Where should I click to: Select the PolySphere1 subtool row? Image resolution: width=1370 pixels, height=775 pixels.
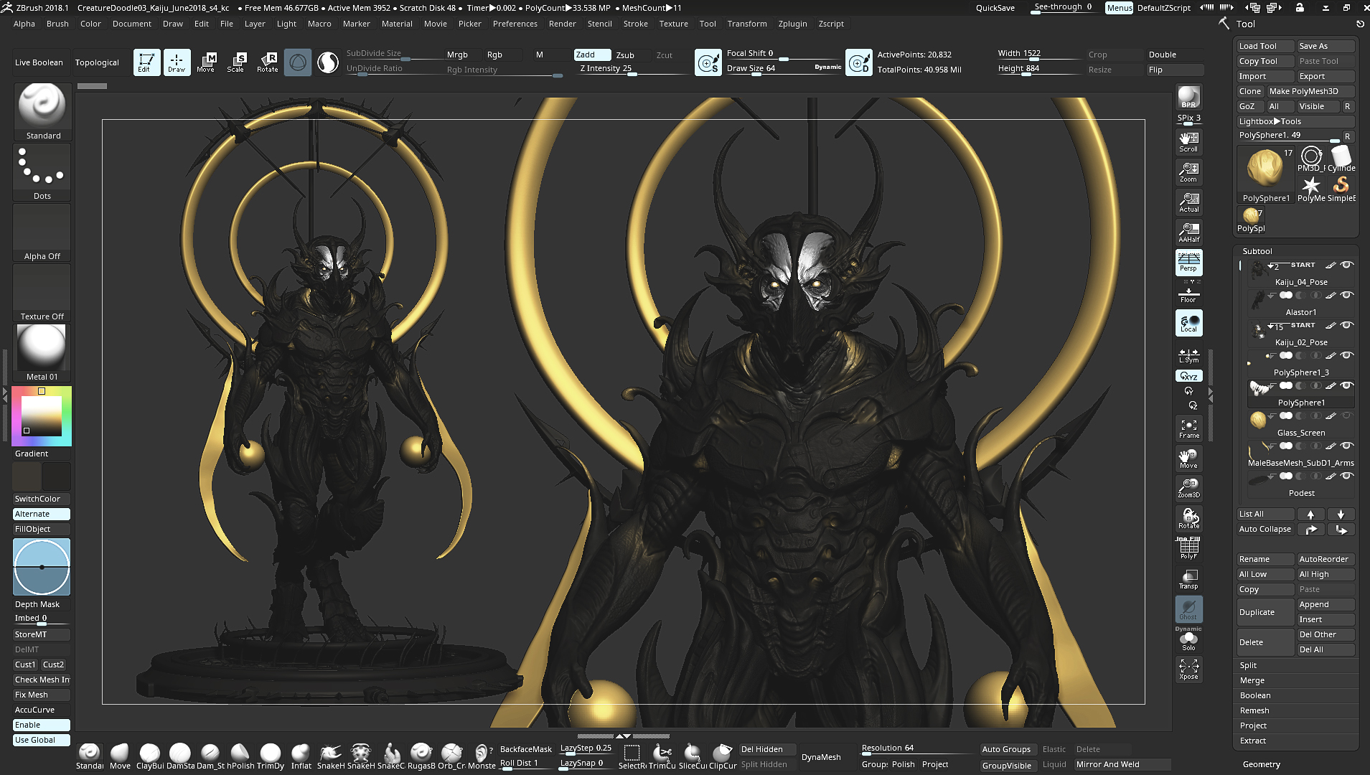[x=1301, y=395]
